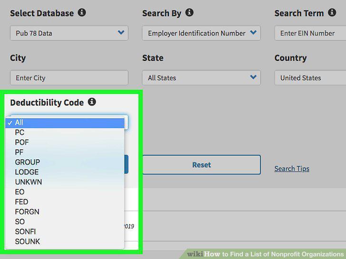Choose SONFI deductibility code

[65, 231]
